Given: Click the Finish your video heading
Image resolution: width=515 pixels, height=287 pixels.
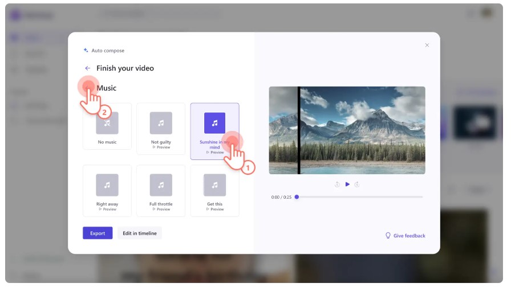Looking at the screenshot, I should click(125, 68).
